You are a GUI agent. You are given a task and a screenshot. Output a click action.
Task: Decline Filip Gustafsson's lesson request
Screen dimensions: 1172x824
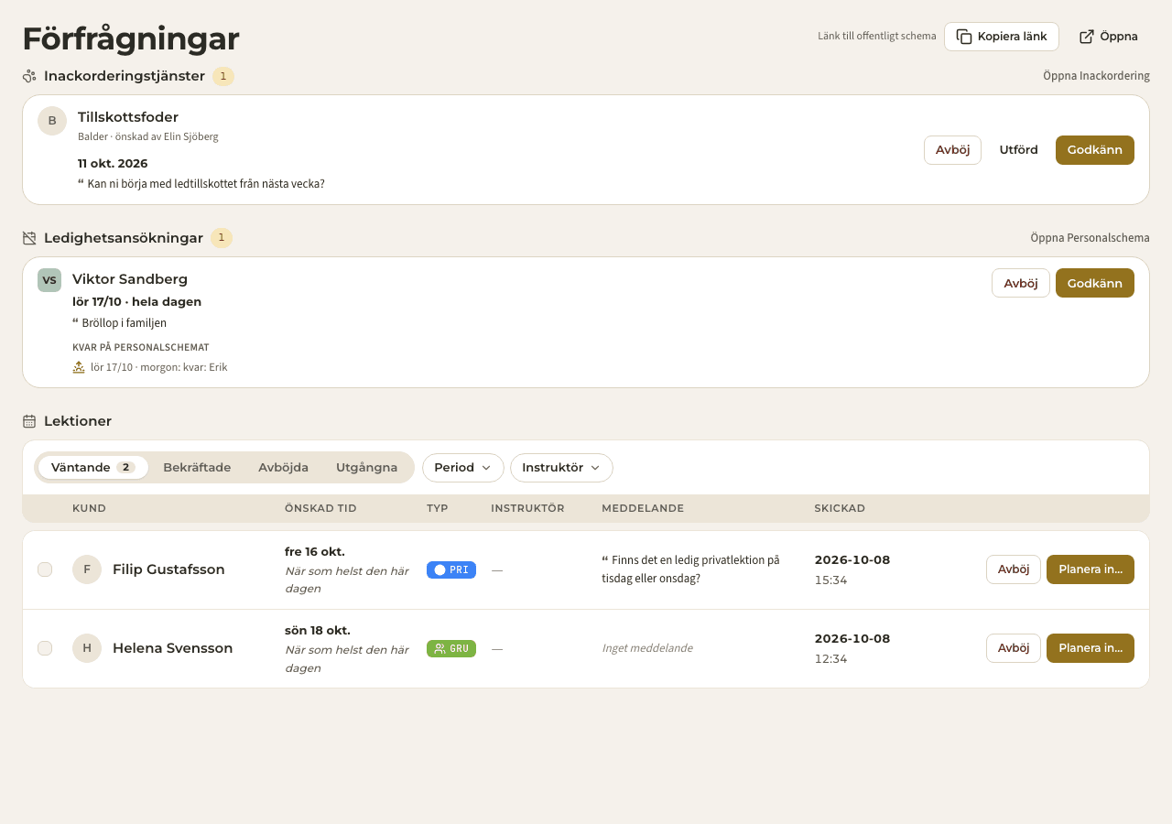(1014, 569)
